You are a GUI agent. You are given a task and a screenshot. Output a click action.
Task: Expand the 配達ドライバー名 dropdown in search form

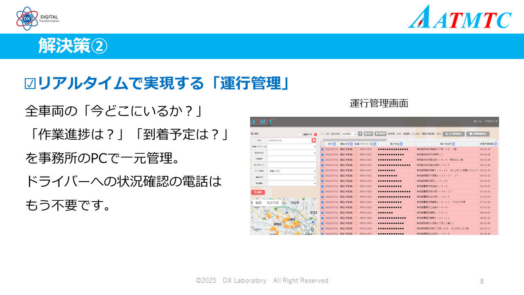tap(292, 147)
